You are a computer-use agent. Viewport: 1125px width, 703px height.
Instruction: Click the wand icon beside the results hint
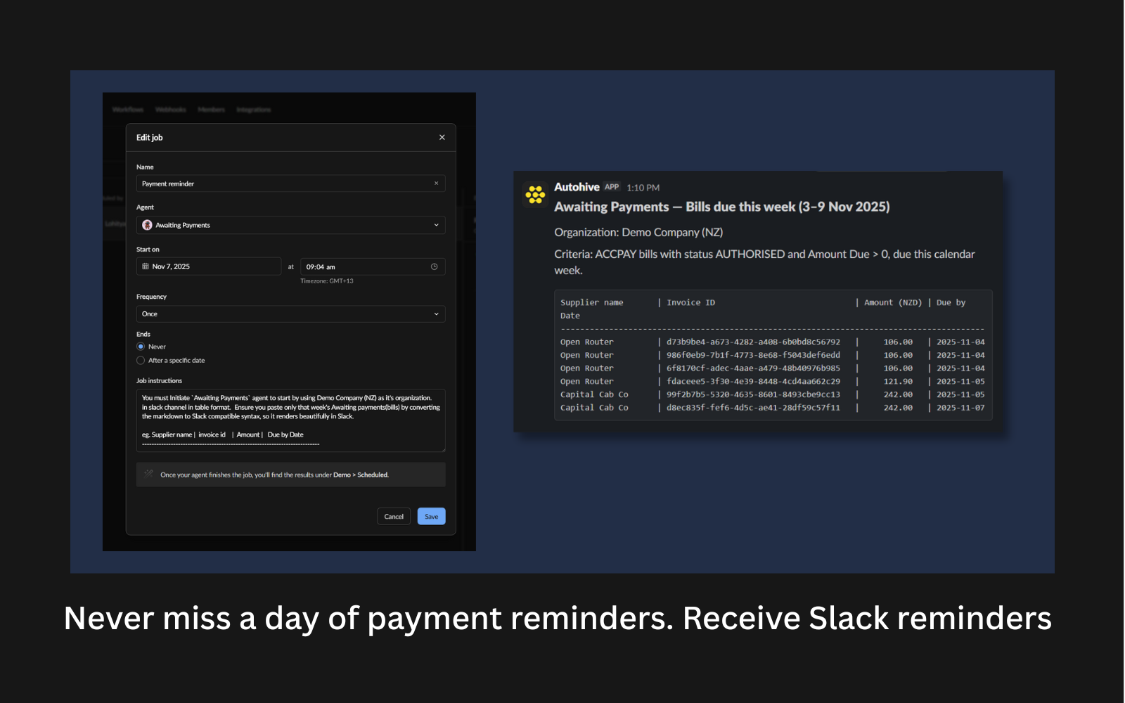tap(148, 474)
